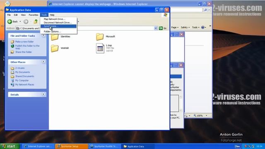Click the Internet Explorer search box

(x=186, y=10)
